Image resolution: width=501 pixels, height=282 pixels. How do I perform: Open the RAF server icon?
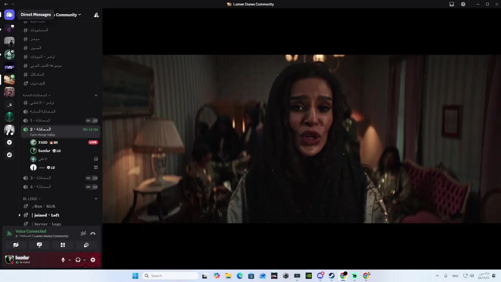point(9,67)
